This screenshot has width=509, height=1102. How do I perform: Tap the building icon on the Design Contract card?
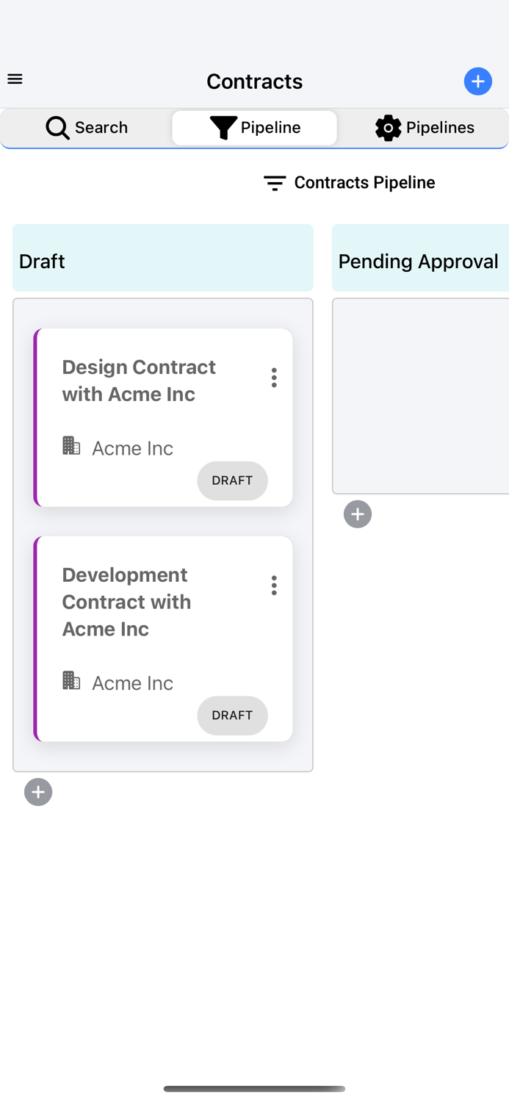[x=71, y=445]
